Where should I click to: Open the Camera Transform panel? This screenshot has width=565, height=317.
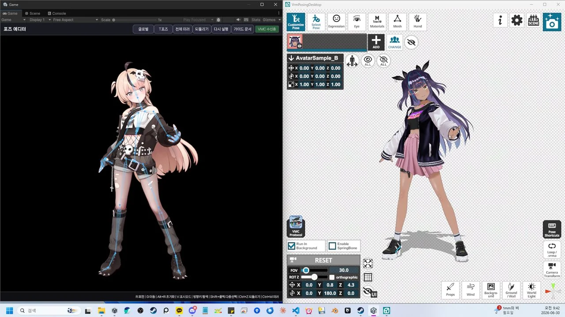(x=552, y=270)
